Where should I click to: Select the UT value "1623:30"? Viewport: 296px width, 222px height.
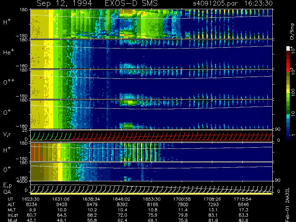[x=31, y=199]
